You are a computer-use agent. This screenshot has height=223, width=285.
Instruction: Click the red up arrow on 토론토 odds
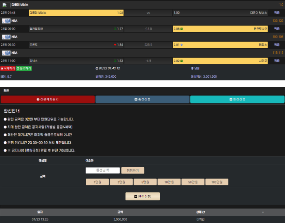pyautogui.click(x=115, y=45)
